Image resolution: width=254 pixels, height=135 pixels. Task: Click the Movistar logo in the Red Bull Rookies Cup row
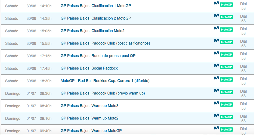pos(216,78)
